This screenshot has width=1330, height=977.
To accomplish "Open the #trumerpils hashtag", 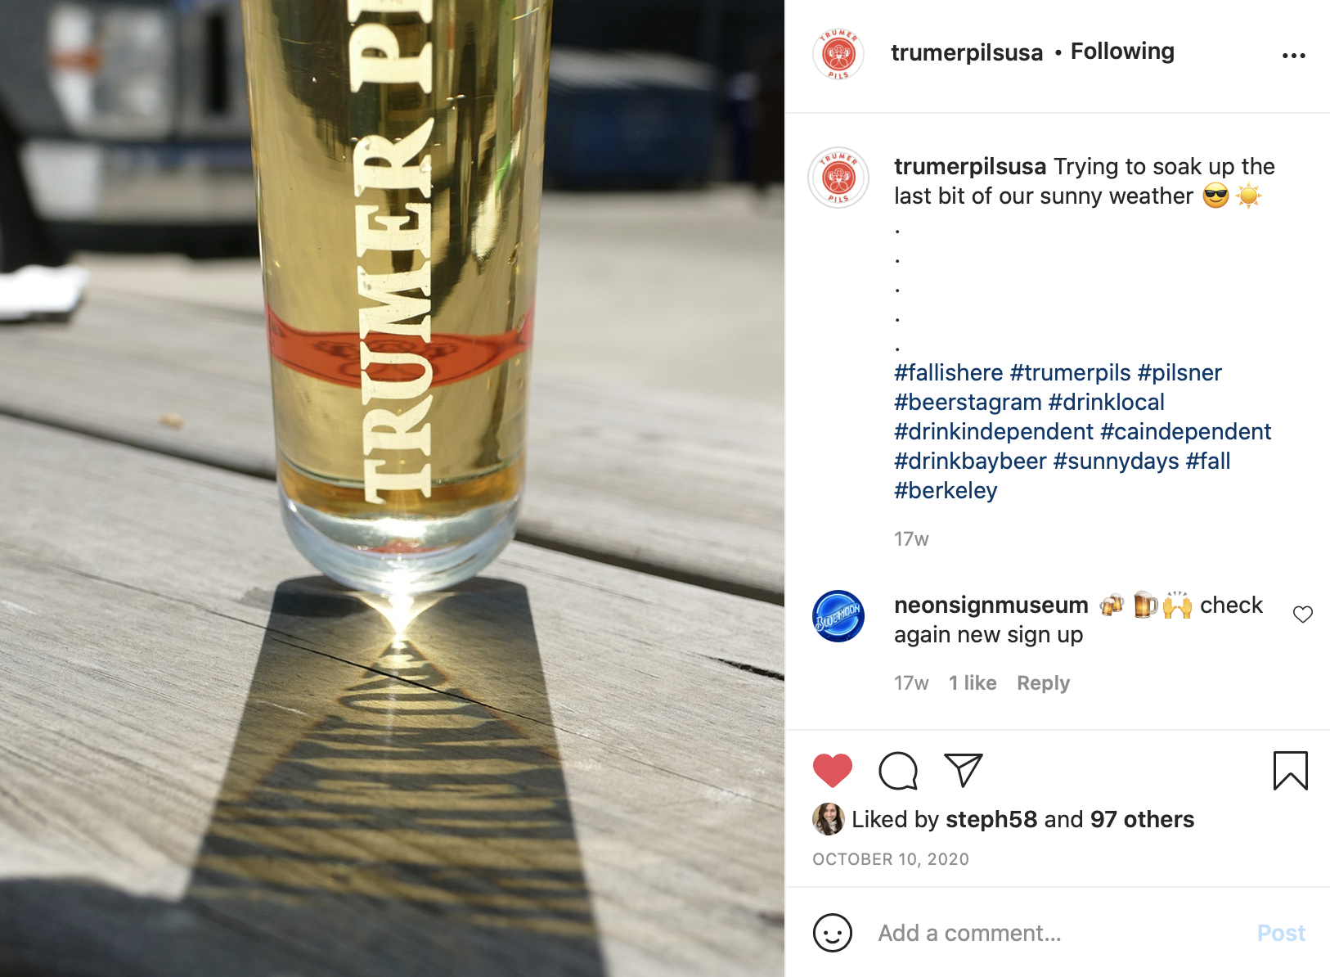I will (x=1070, y=373).
